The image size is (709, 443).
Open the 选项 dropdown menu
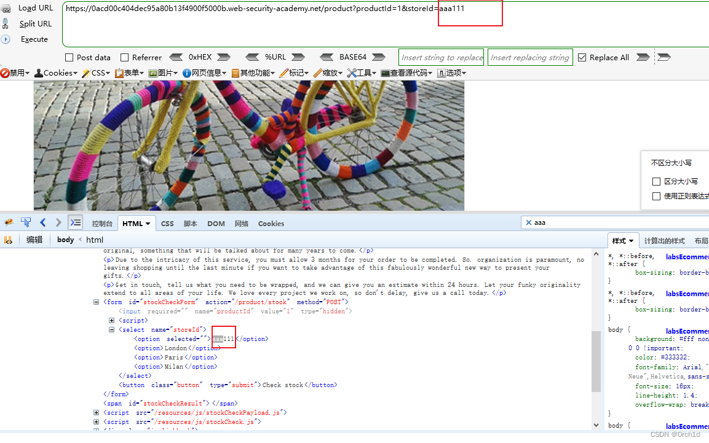tap(452, 73)
